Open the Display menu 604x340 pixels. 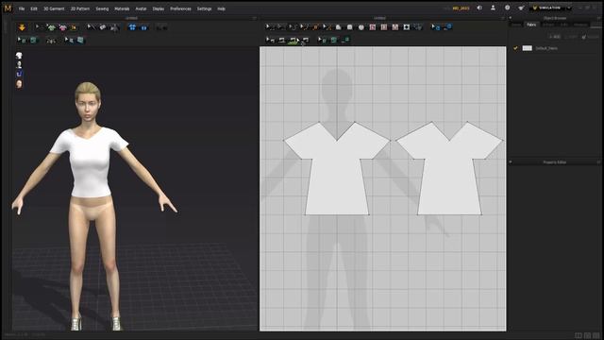coord(159,8)
